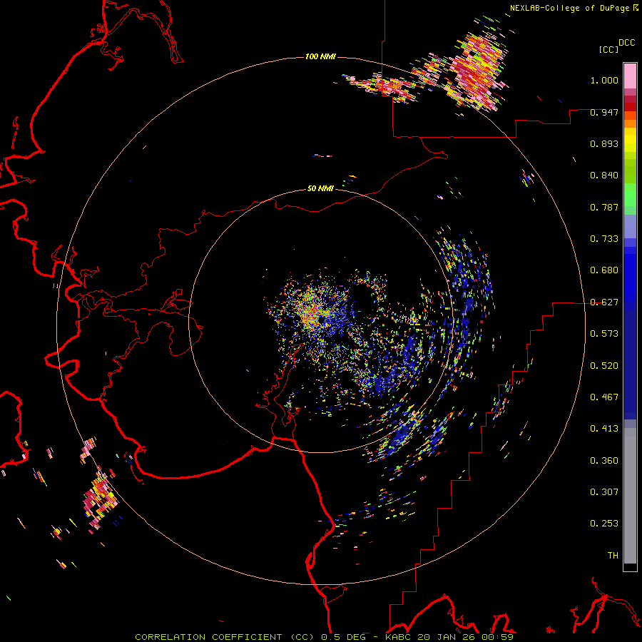Click the TH threshold label

[x=613, y=556]
